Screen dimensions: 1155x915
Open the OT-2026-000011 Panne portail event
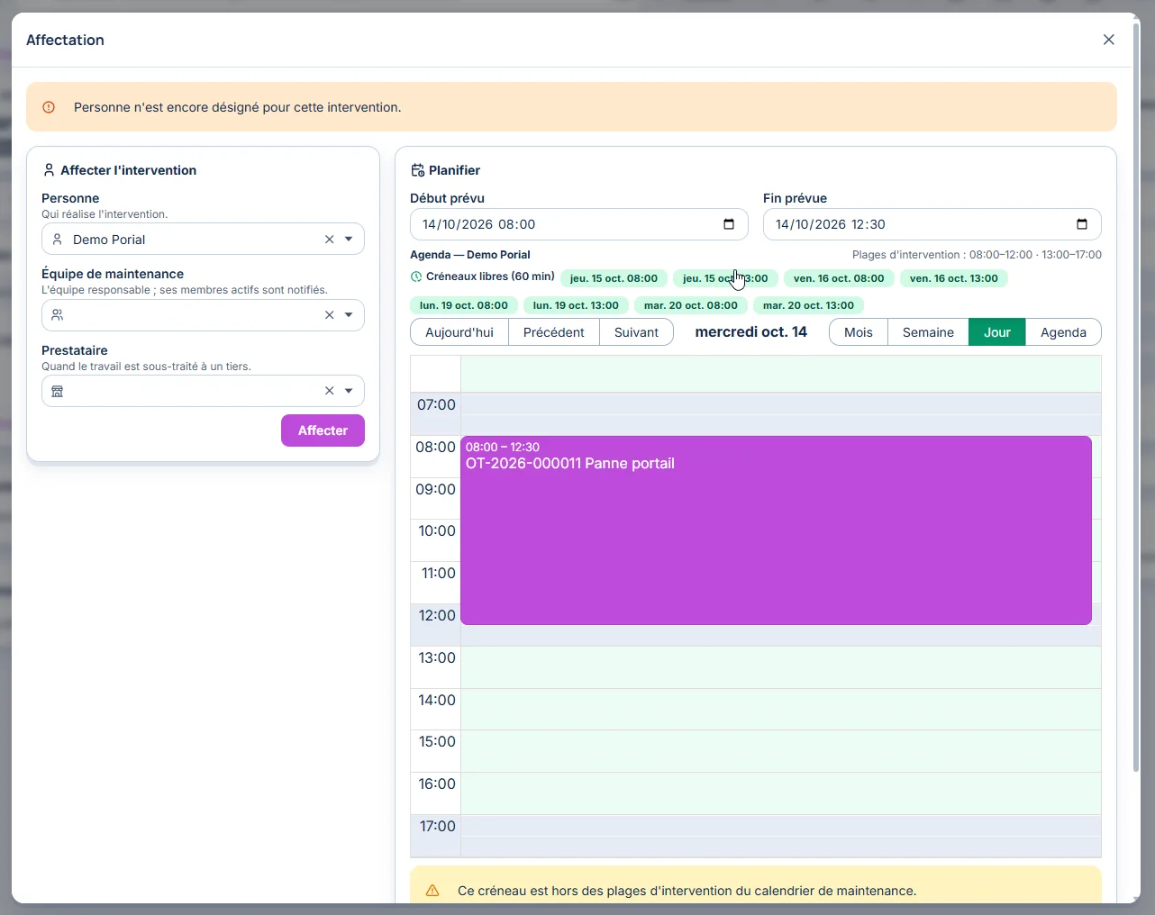pos(776,530)
